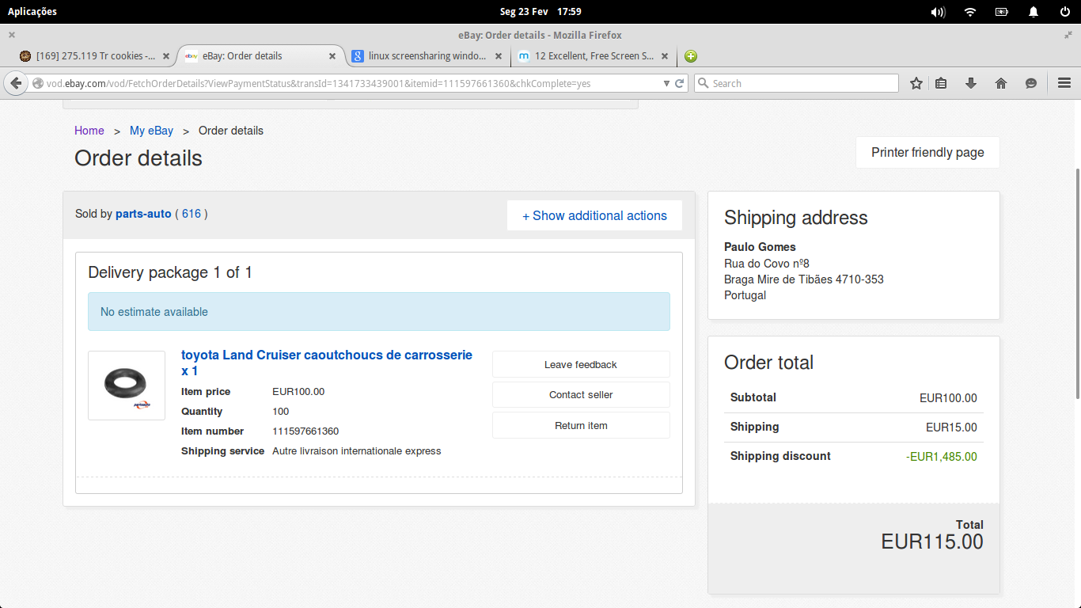Go to Firefox home page icon

pyautogui.click(x=1001, y=83)
